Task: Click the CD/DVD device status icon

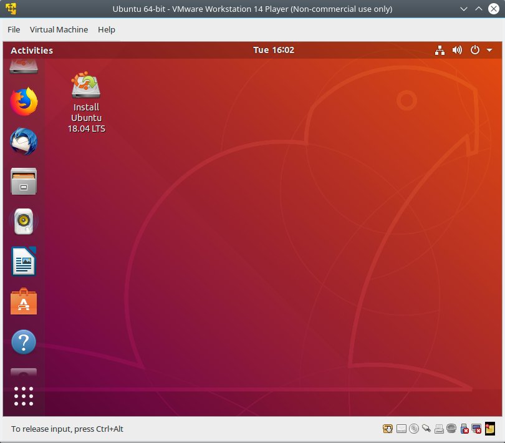Action: pos(414,429)
